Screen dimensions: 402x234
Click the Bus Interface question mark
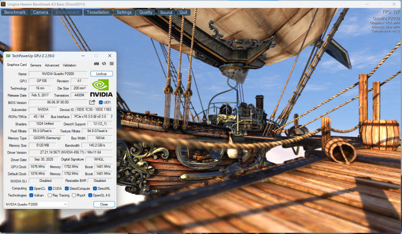pyautogui.click(x=112, y=116)
